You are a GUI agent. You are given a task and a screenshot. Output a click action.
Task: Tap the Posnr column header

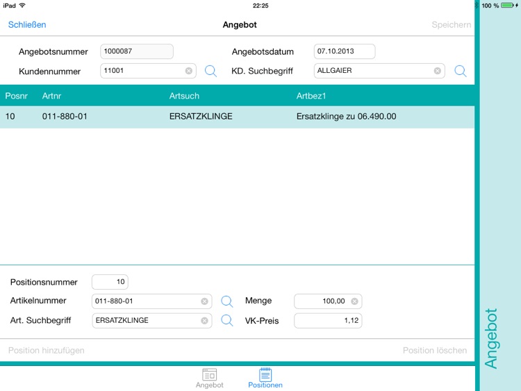pos(16,96)
